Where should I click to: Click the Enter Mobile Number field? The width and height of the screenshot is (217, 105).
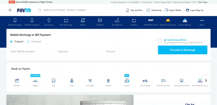(31, 52)
